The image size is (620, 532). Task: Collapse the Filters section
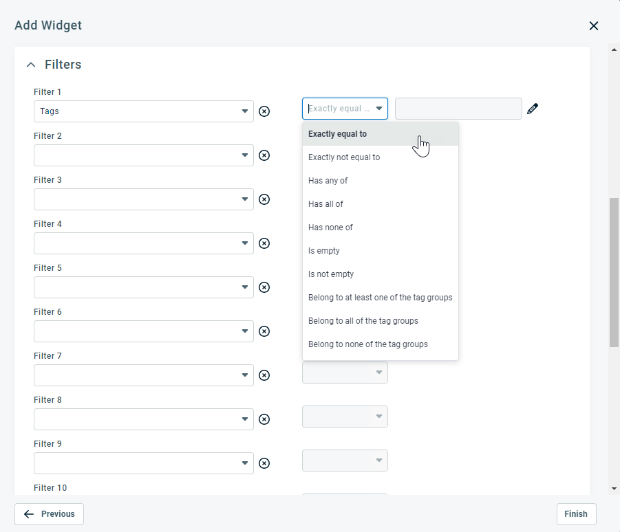pos(30,65)
